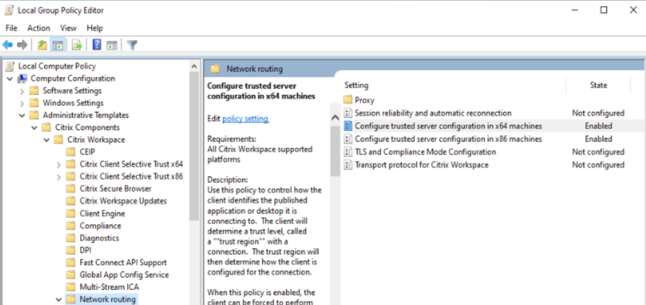Toggle the Show/Hide Console Tree icon

(x=58, y=45)
